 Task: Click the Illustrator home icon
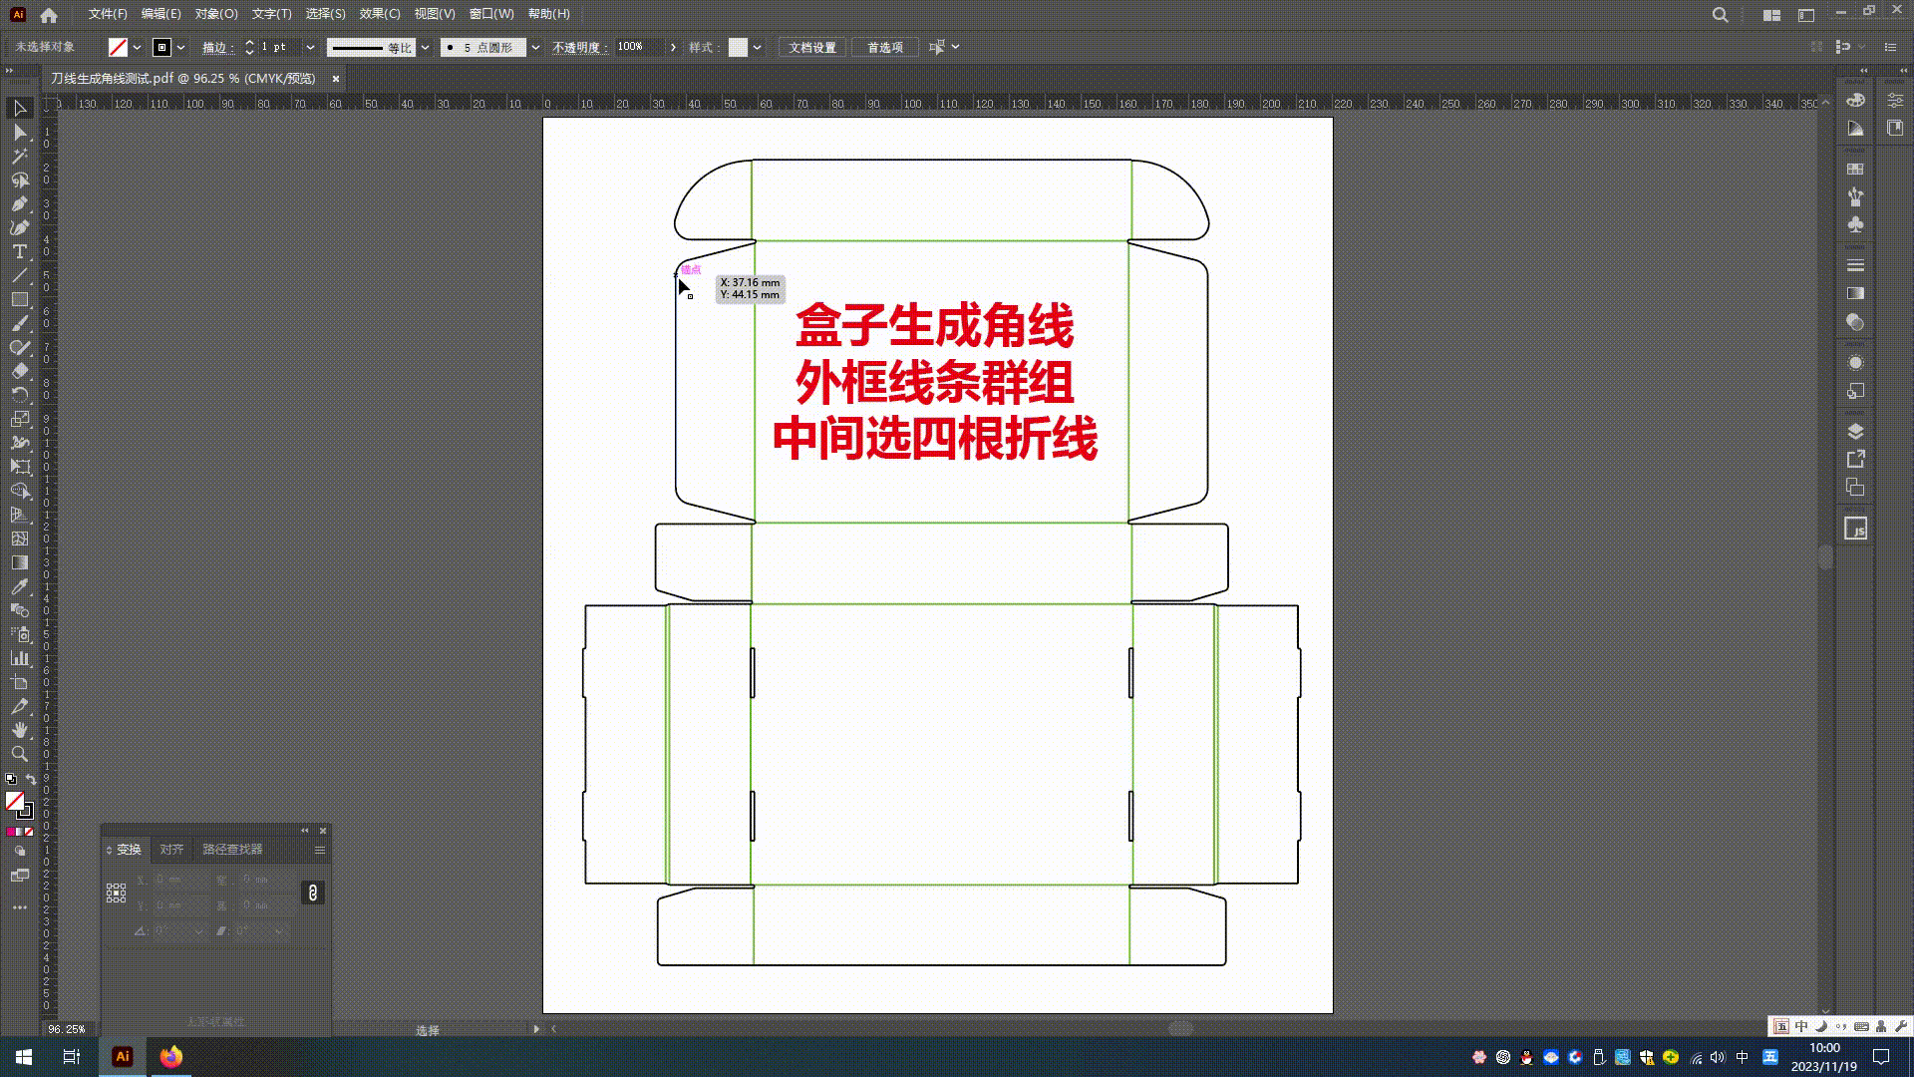pyautogui.click(x=49, y=15)
